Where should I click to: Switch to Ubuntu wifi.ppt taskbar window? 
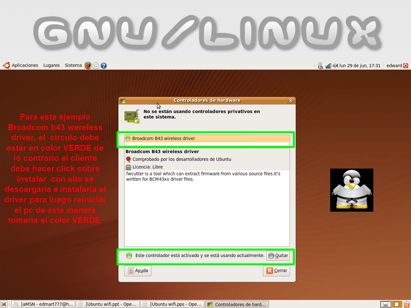point(108,305)
